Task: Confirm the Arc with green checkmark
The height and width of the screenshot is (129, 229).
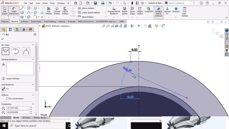Action: tap(3, 39)
